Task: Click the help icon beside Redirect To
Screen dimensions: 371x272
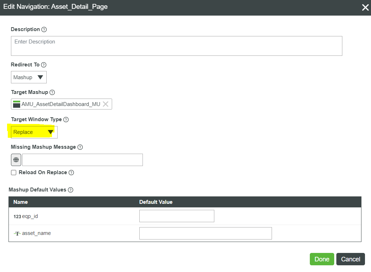Action: coord(44,65)
